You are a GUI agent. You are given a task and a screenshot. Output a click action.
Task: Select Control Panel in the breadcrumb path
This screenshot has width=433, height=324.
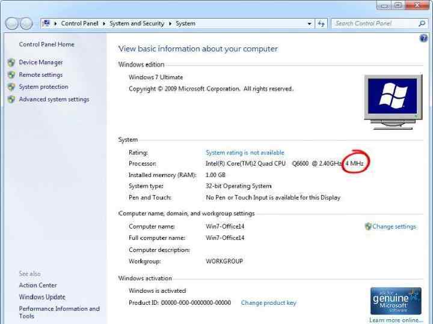tap(79, 23)
